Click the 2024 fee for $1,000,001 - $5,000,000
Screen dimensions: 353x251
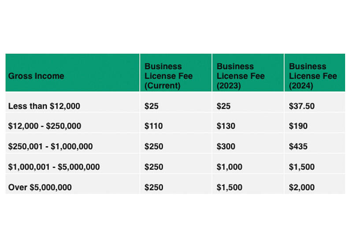[x=302, y=167]
